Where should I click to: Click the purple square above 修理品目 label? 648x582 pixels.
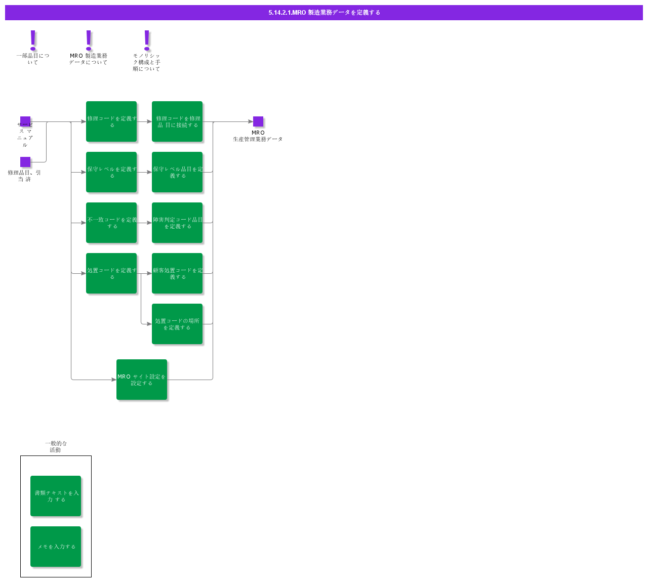[x=25, y=161]
